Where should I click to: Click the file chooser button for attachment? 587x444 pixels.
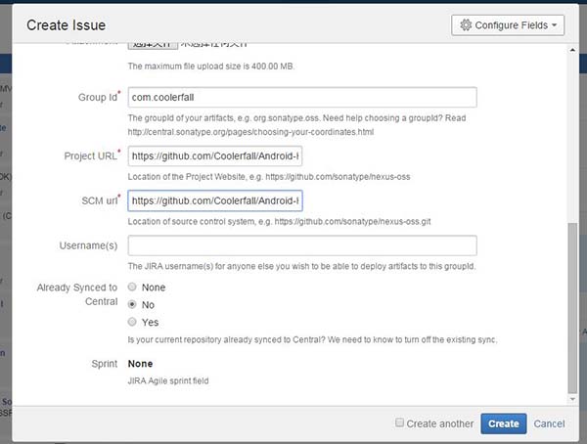click(x=152, y=44)
